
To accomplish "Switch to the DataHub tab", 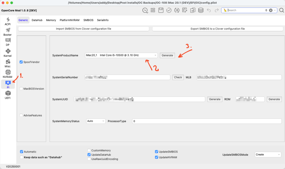I will (x=37, y=20).
